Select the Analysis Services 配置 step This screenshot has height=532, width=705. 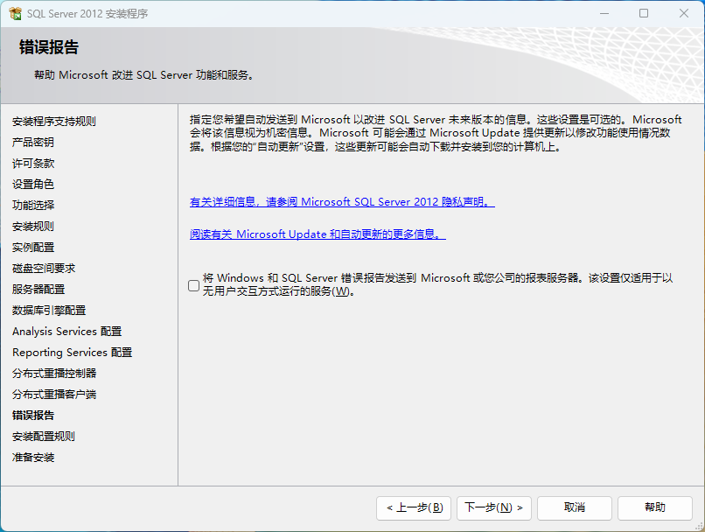(67, 332)
